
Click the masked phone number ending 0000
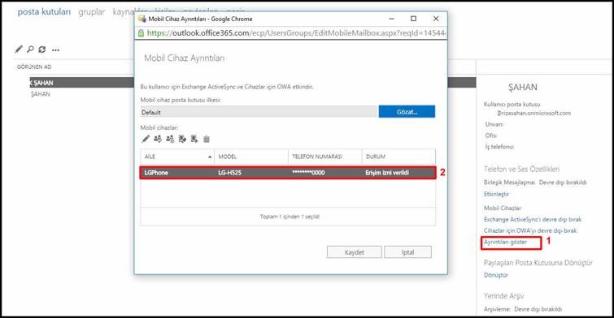click(x=308, y=173)
